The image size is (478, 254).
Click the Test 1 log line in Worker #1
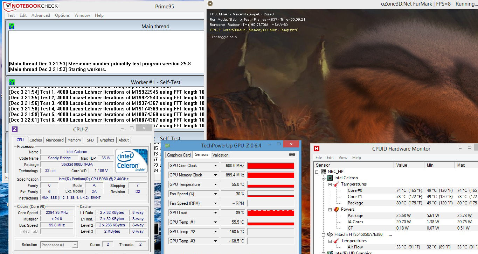pos(106,92)
